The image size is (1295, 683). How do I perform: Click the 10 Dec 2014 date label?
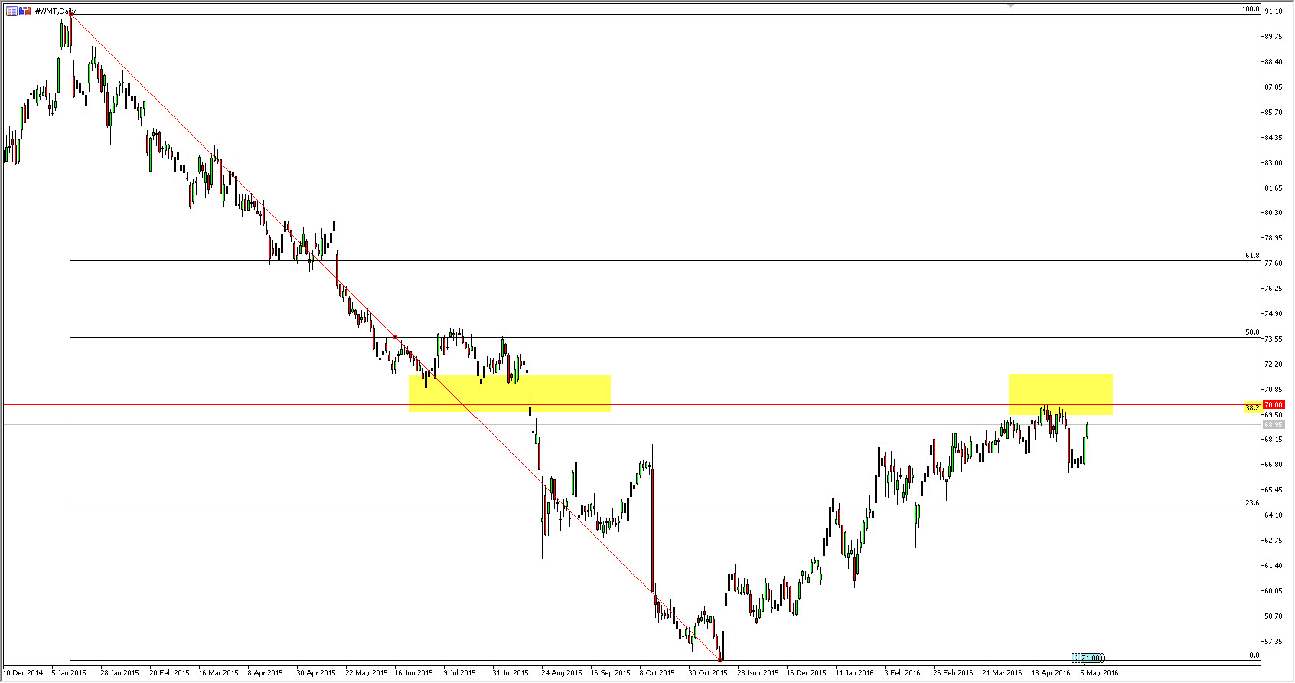tap(23, 673)
